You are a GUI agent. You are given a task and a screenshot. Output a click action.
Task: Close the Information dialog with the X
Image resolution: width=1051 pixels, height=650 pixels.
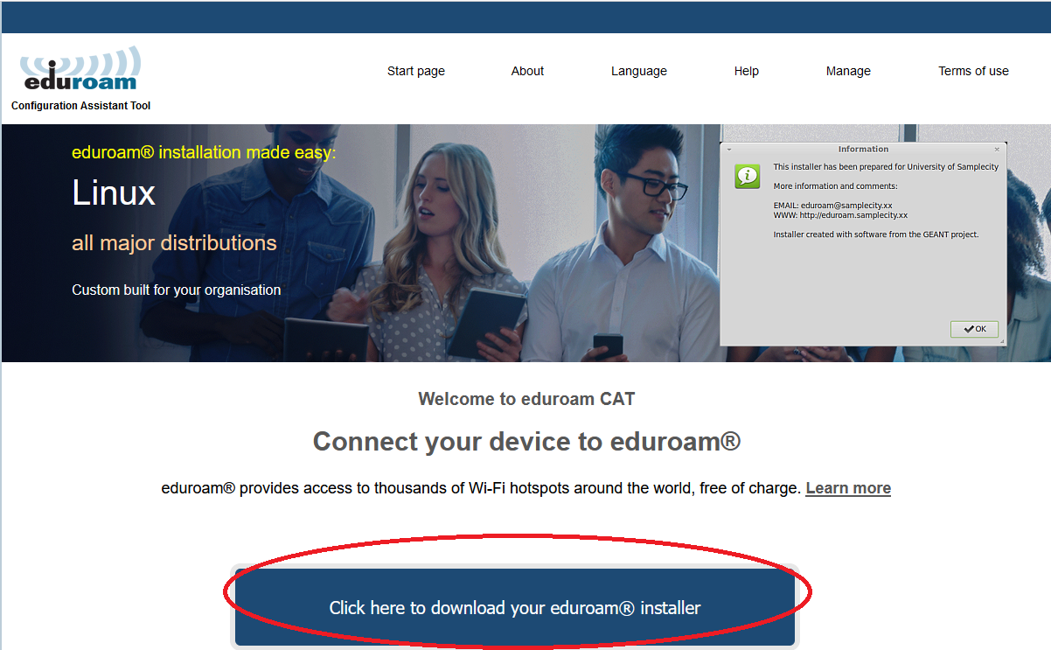(997, 150)
